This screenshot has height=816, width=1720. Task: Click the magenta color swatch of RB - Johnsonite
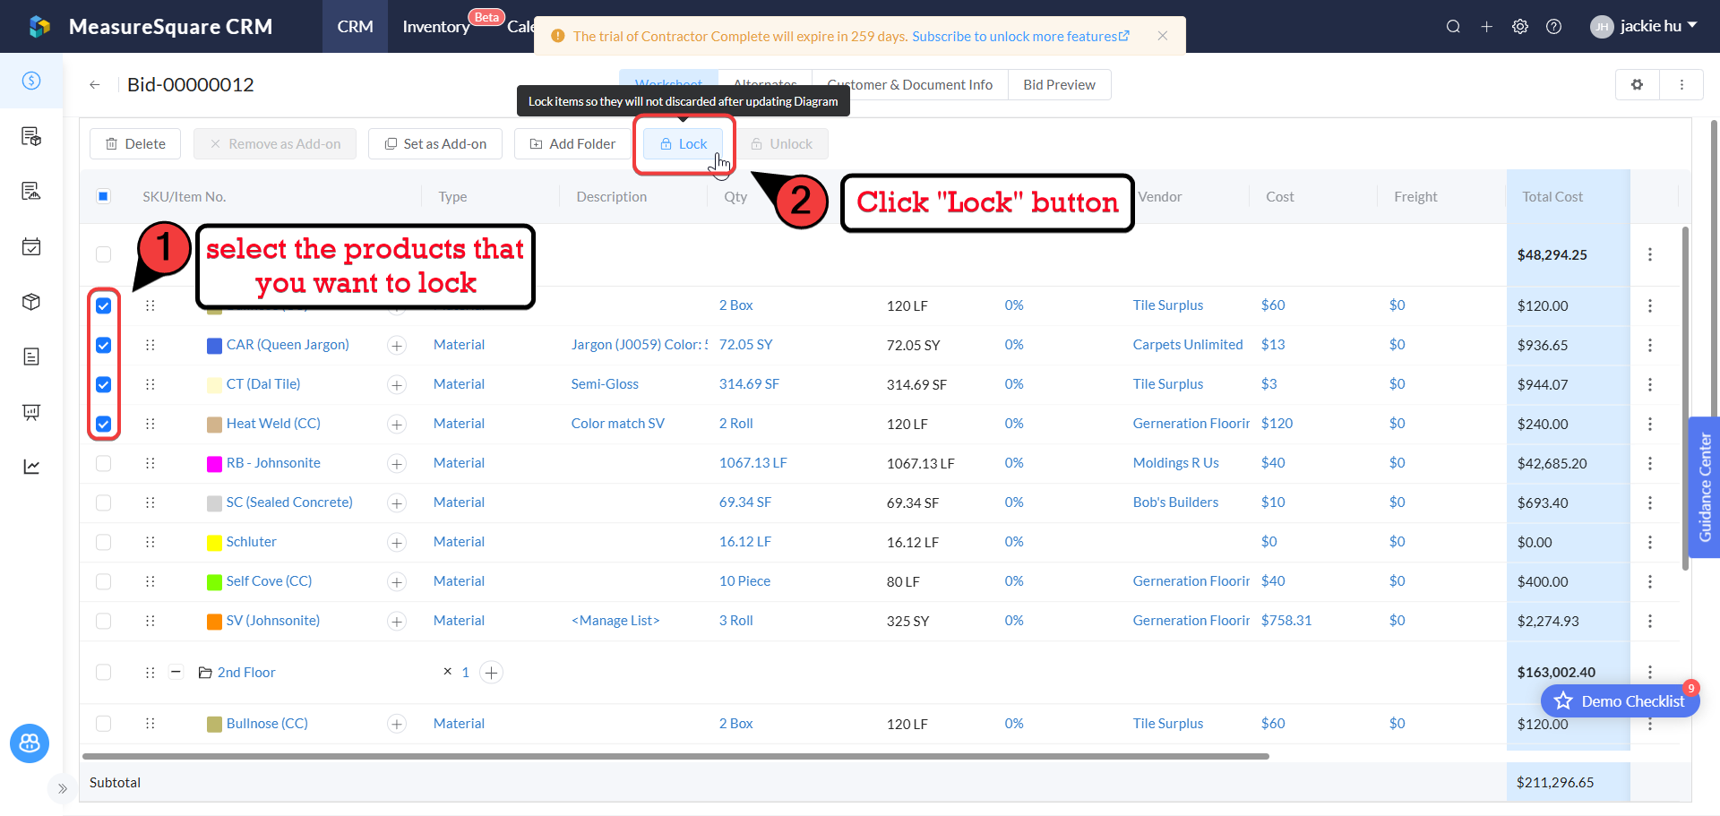(x=215, y=464)
